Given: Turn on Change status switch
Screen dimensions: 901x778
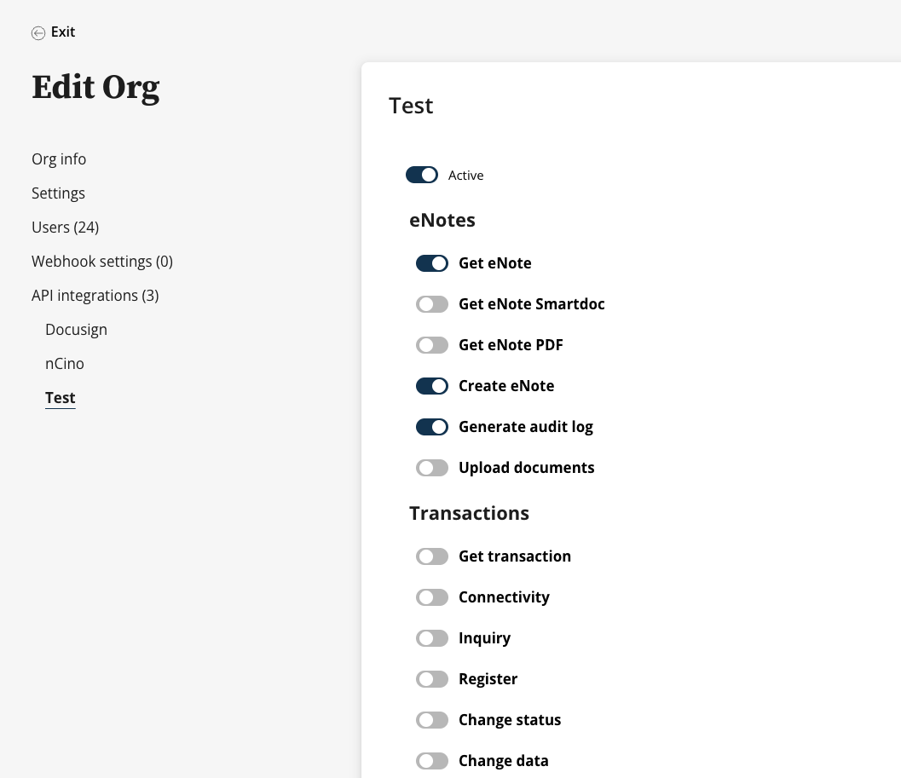Looking at the screenshot, I should (x=432, y=720).
